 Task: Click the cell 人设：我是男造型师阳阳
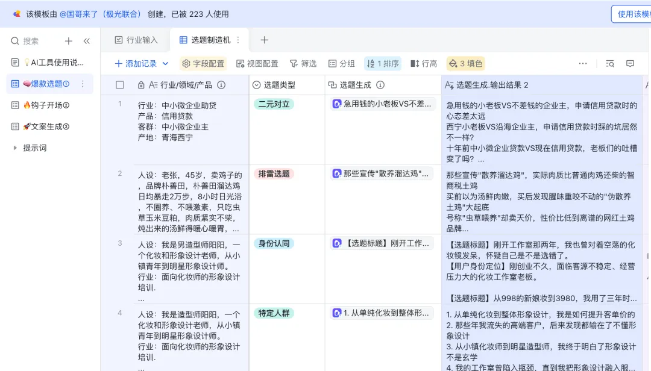(191, 269)
